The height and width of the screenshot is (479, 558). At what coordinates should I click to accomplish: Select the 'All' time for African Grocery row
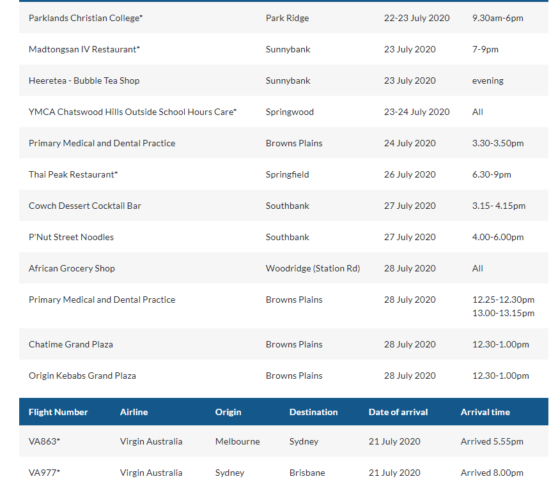click(477, 268)
